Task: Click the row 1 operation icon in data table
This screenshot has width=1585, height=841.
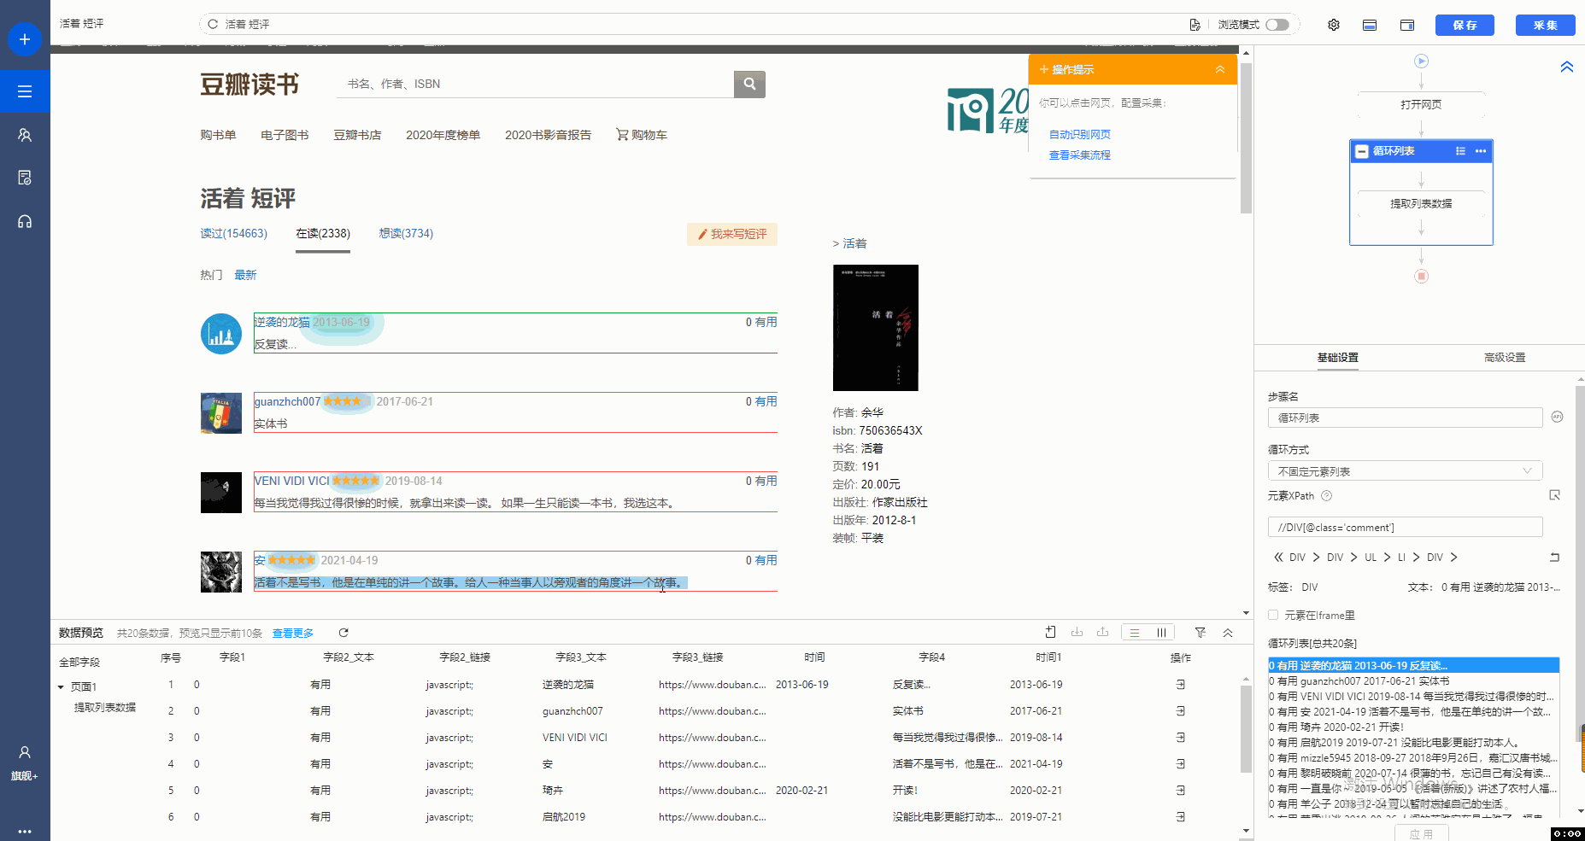Action: click(1180, 685)
